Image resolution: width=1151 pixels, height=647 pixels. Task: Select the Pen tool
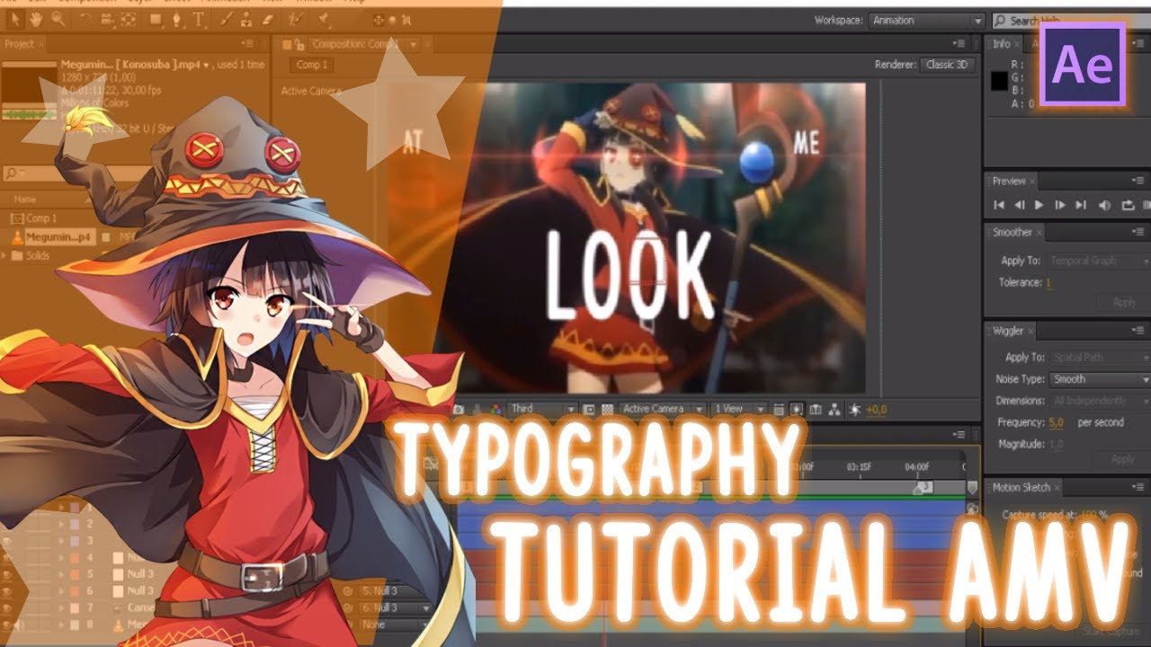tap(177, 19)
